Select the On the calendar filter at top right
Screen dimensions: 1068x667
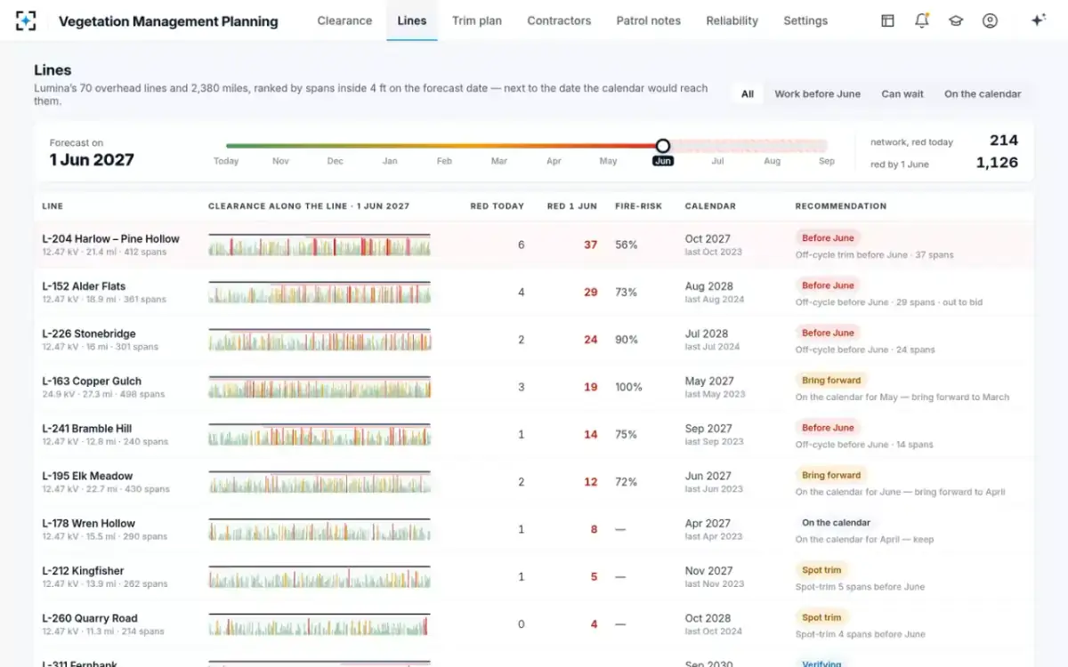click(x=983, y=93)
